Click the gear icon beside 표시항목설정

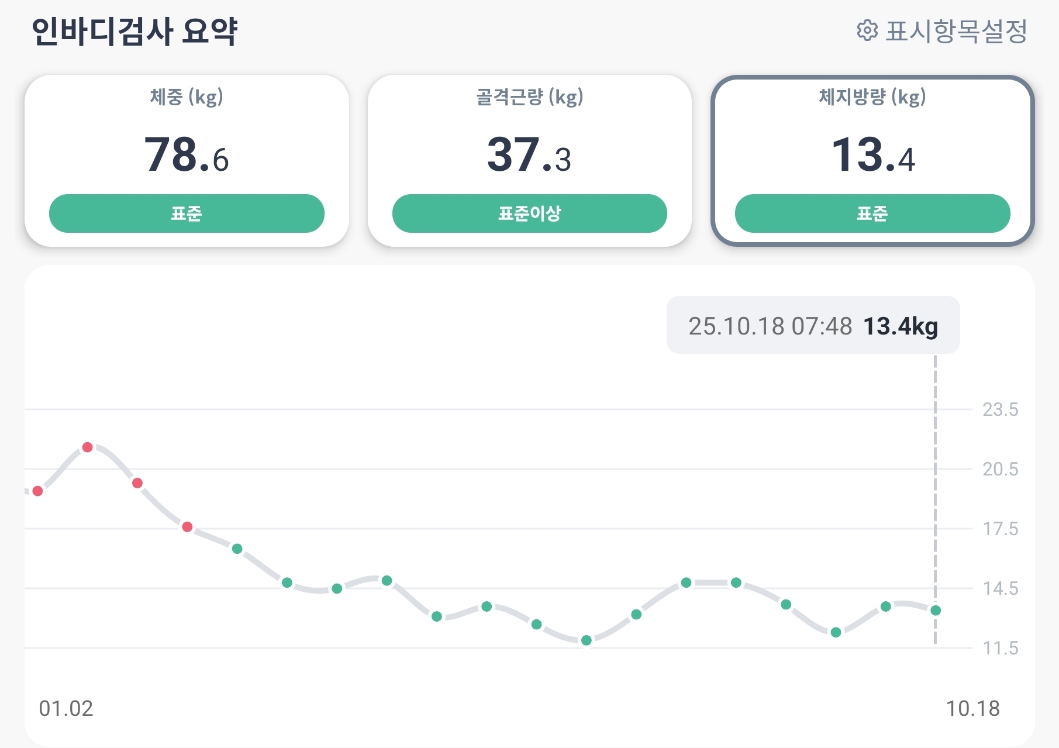867,31
